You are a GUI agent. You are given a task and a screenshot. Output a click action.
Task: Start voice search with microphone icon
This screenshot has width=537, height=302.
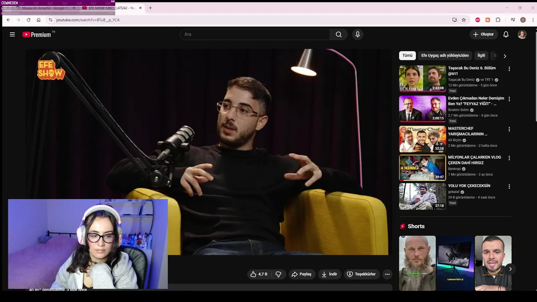[357, 34]
